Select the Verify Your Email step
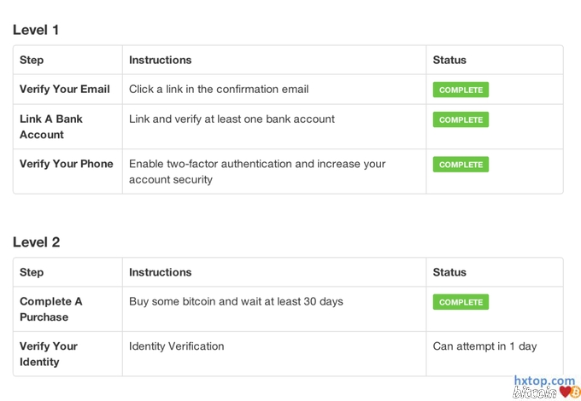This screenshot has height=401, width=581. pyautogui.click(x=65, y=89)
